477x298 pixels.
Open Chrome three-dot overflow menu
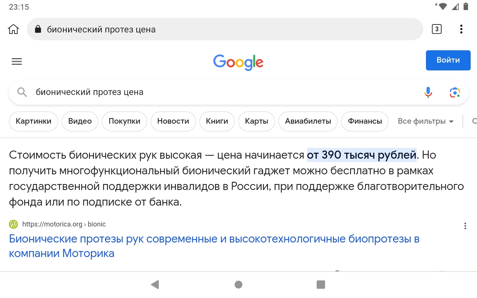coord(461,29)
